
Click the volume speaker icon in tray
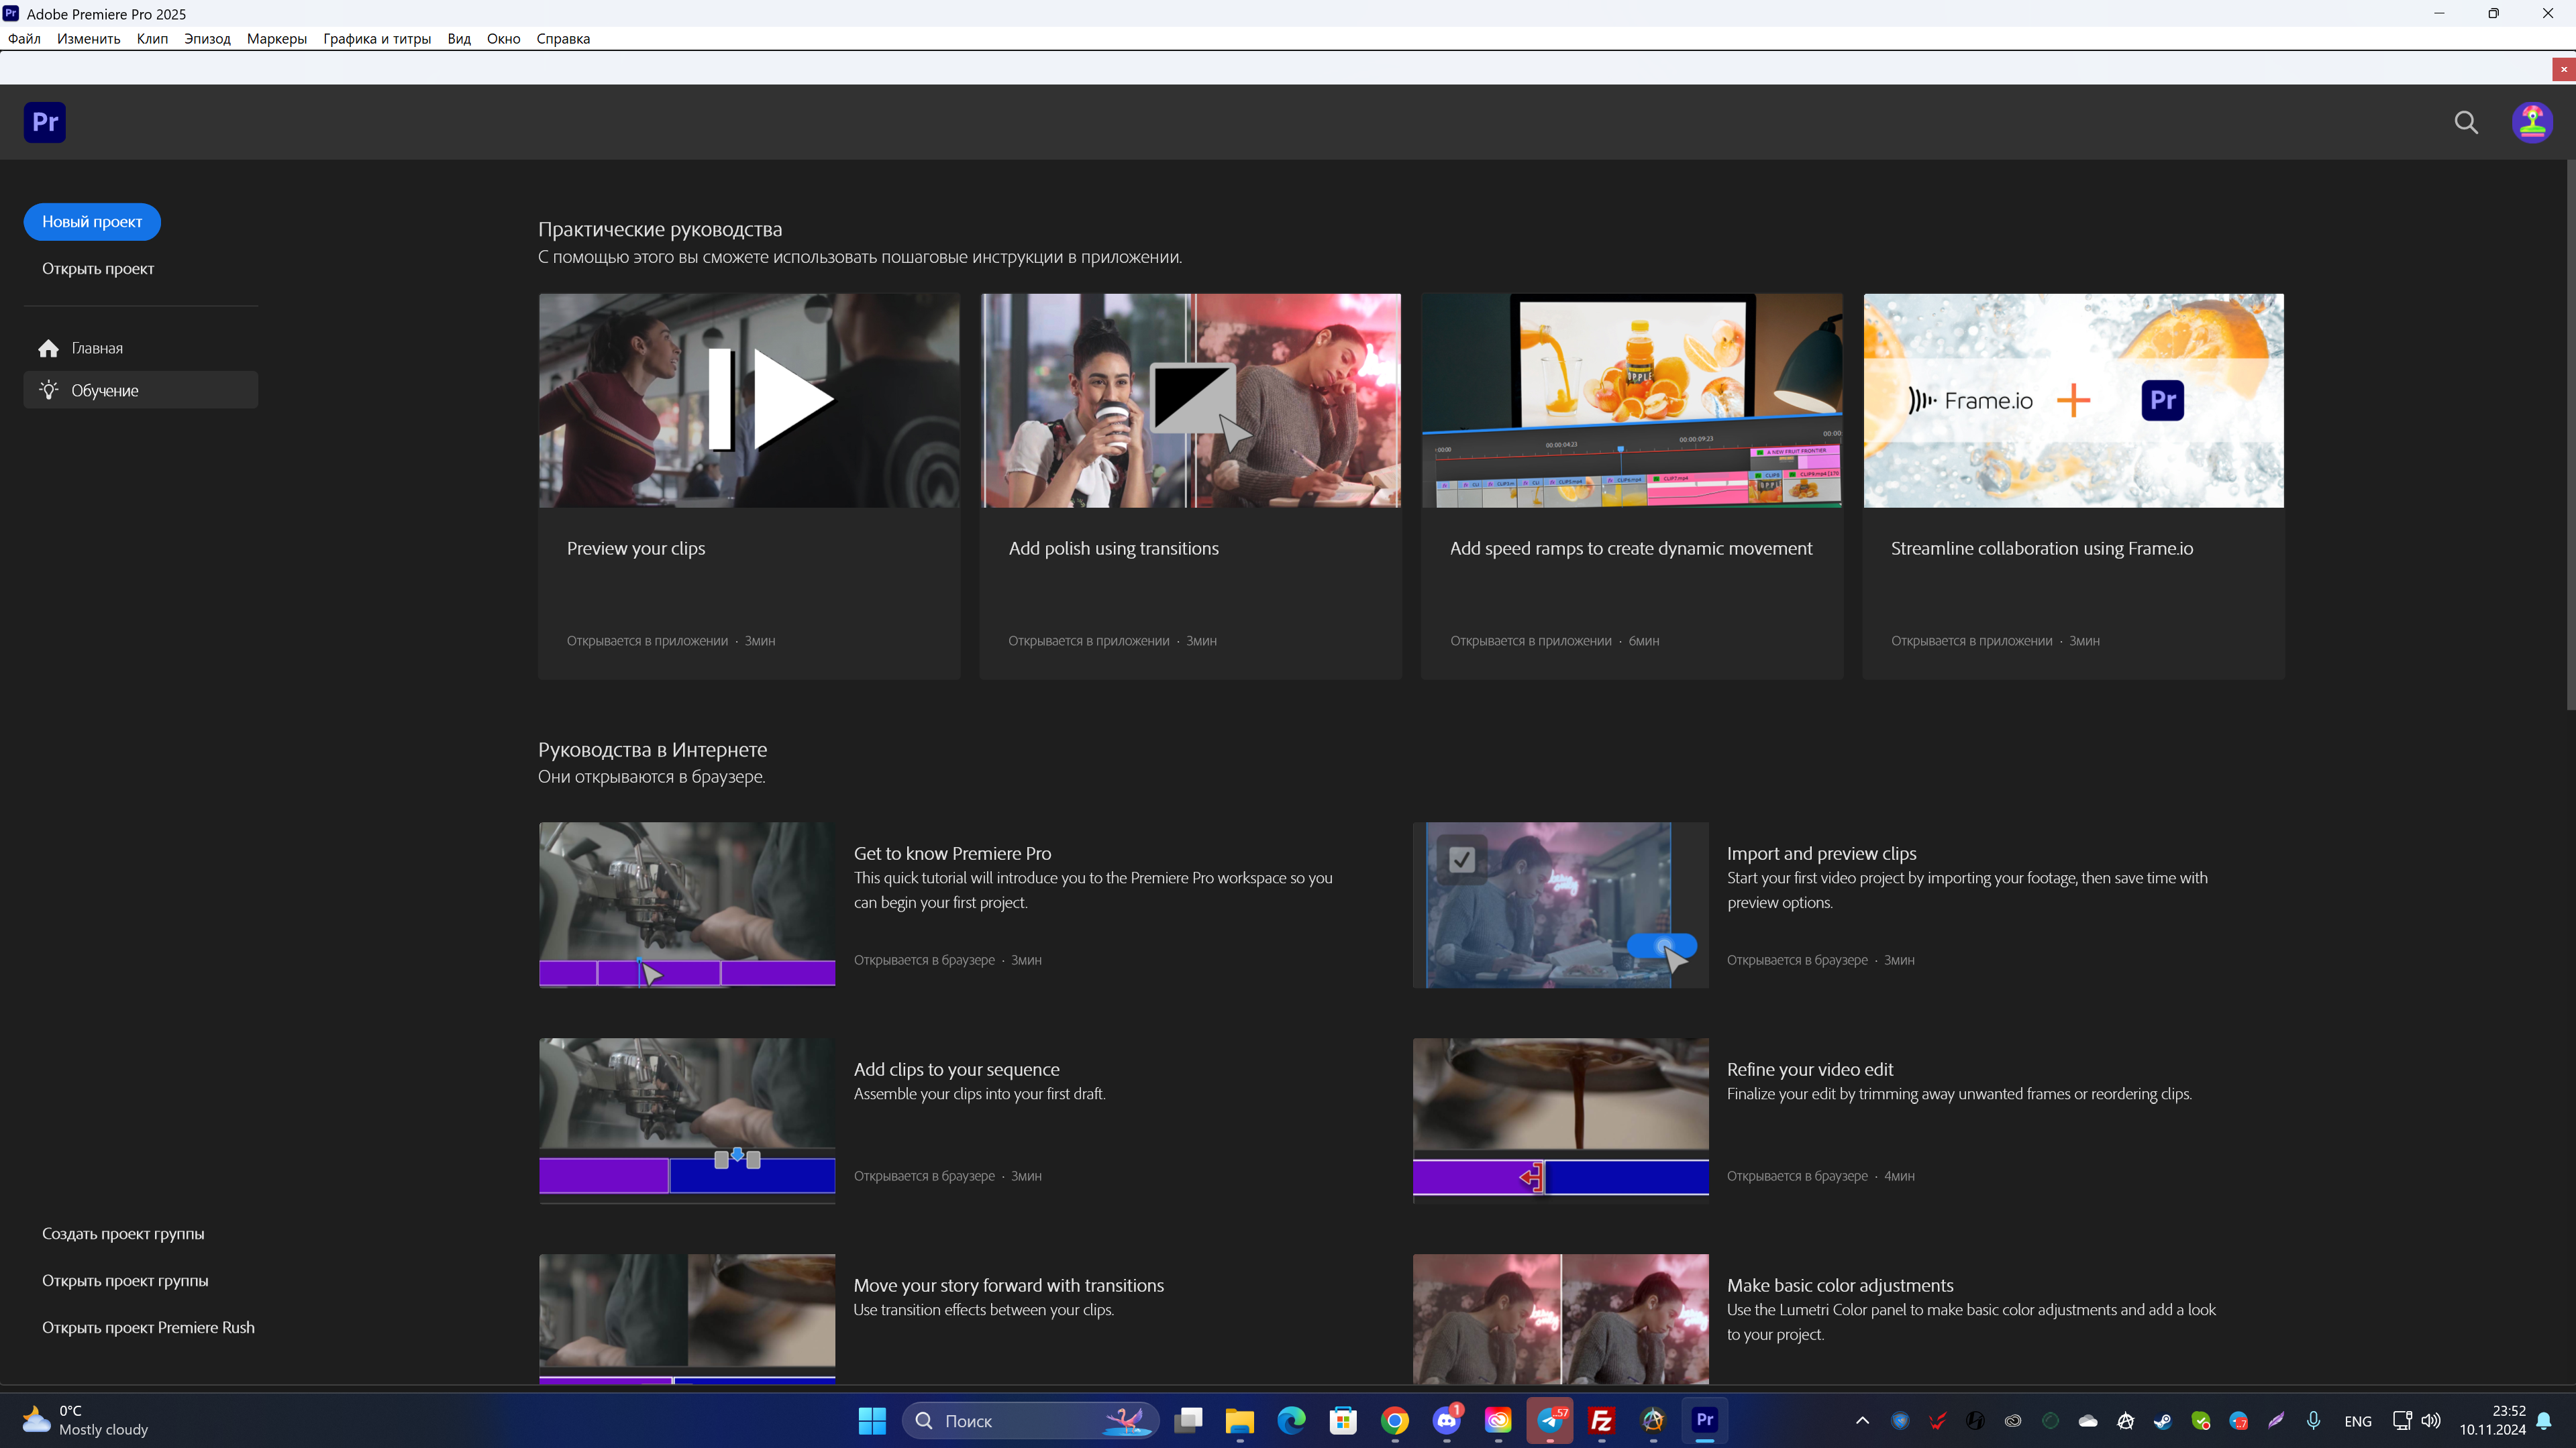pyautogui.click(x=2431, y=1420)
